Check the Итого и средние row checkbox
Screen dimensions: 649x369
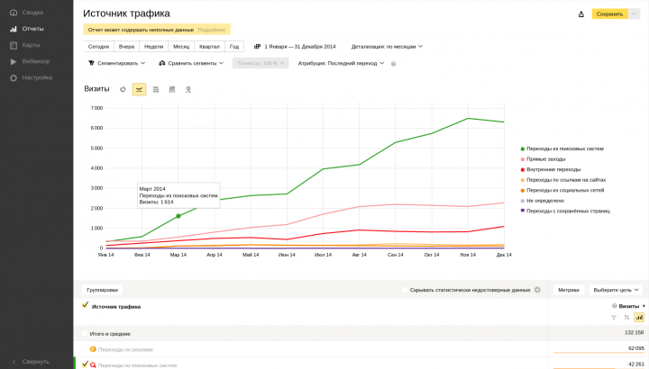85,334
